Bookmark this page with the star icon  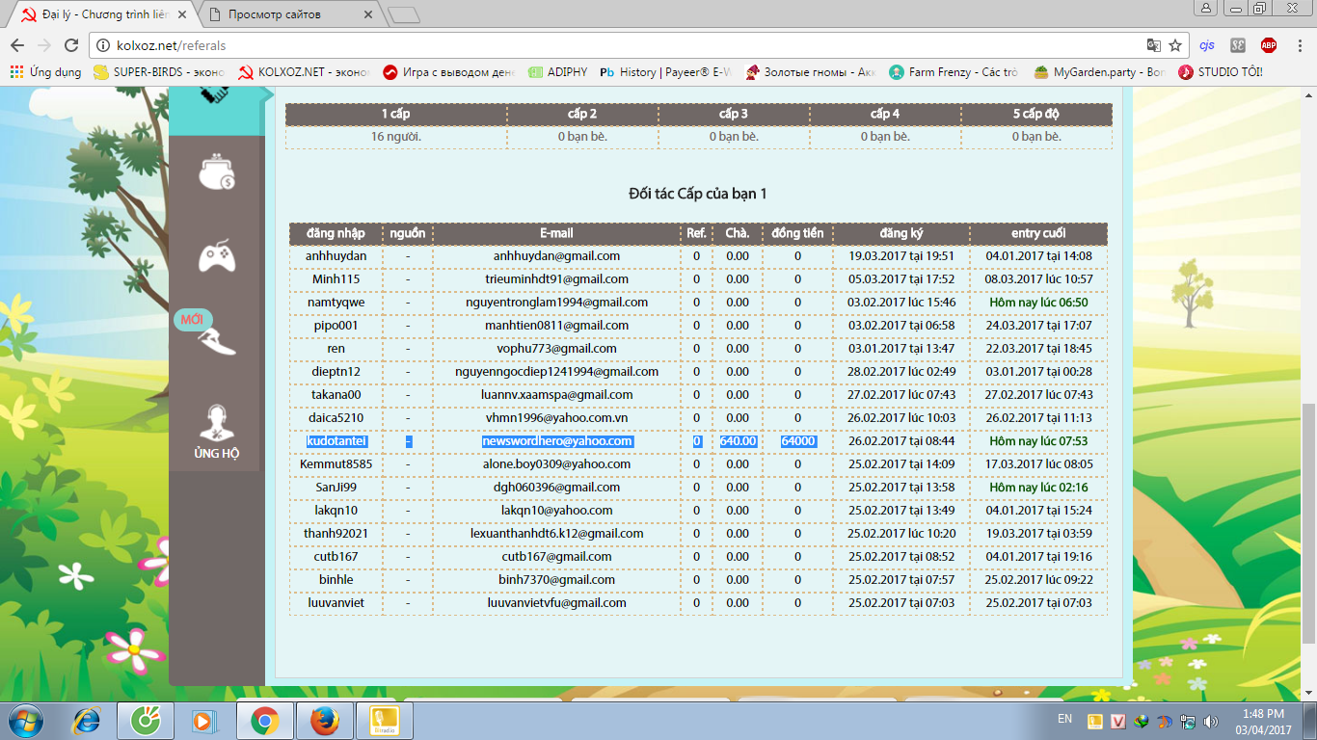(1175, 45)
